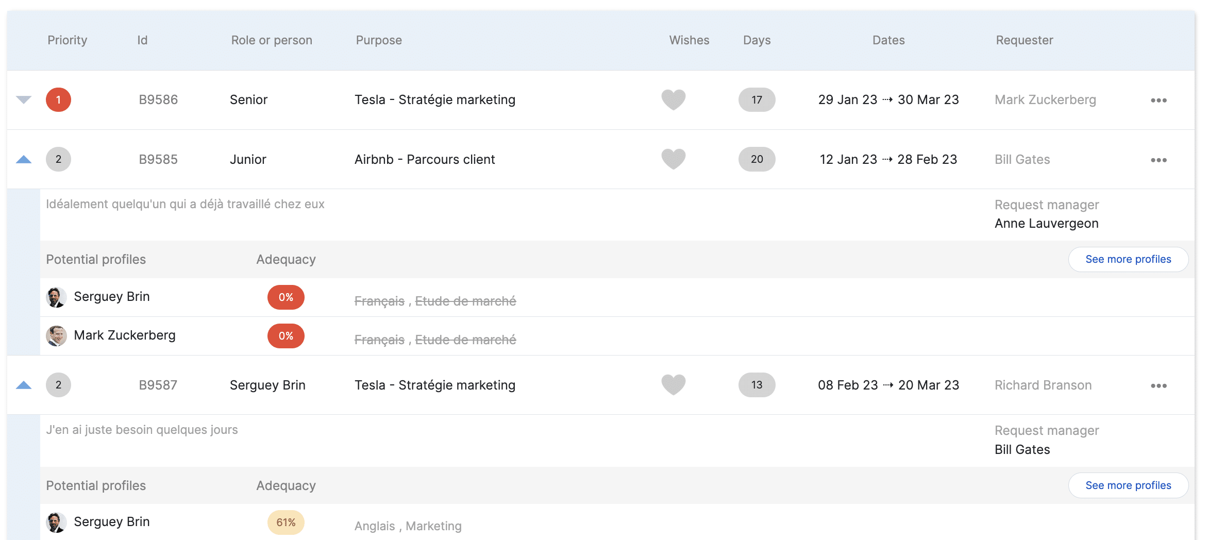1208x540 pixels.
Task: Click See more profiles for B9587 request
Action: 1128,485
